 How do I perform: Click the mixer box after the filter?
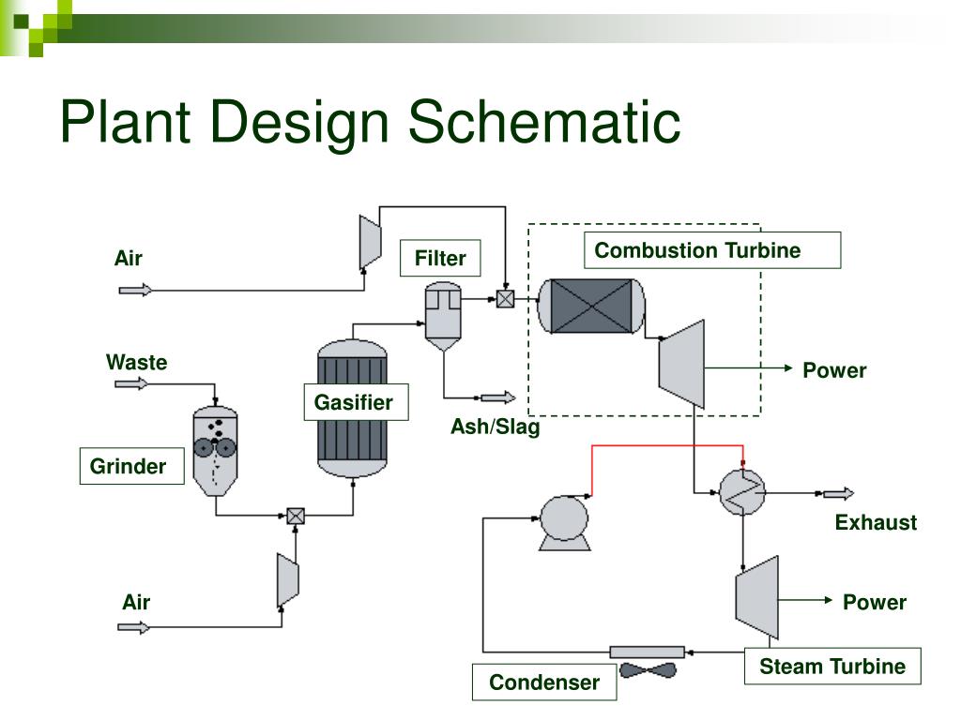tap(505, 299)
